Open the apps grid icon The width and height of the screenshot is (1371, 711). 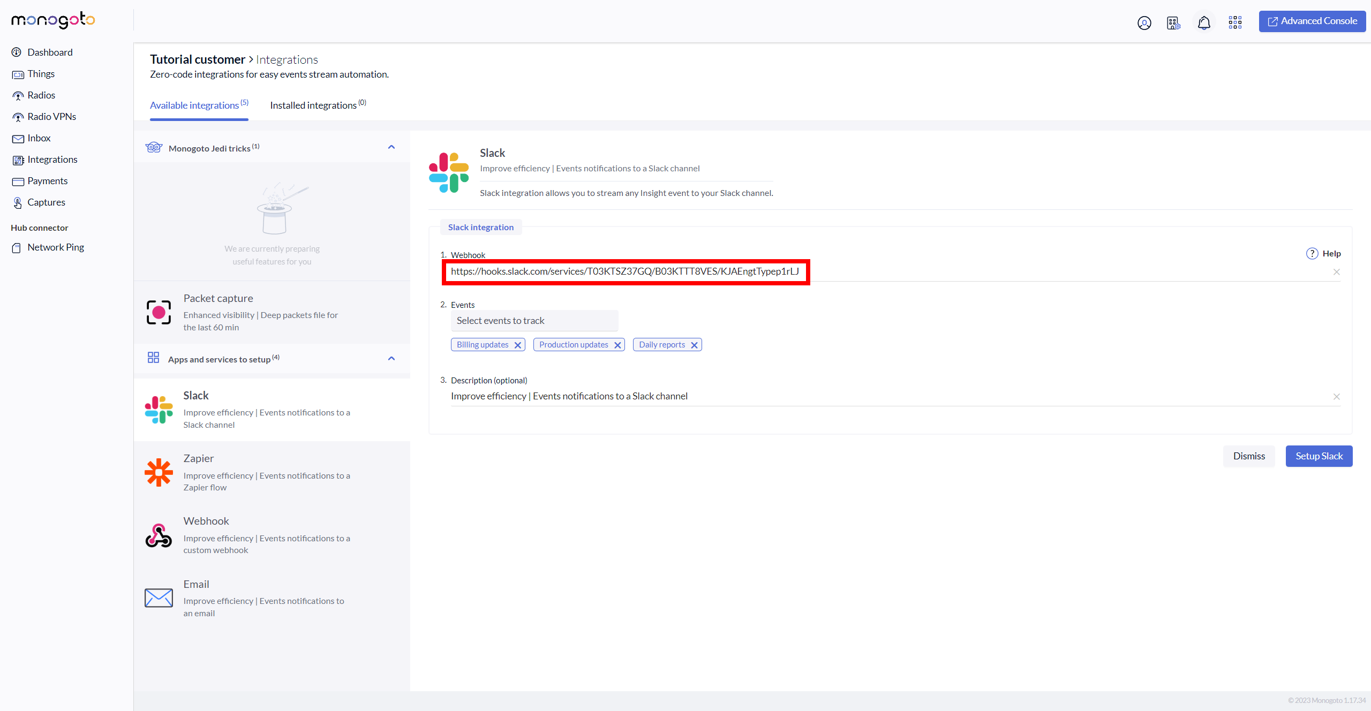(x=1235, y=22)
